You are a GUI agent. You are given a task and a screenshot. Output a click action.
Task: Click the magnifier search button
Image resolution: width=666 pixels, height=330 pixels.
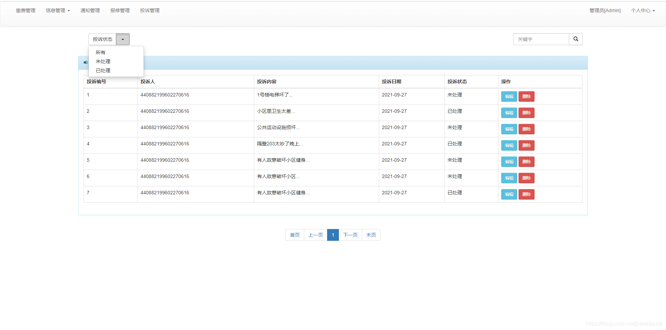[575, 39]
